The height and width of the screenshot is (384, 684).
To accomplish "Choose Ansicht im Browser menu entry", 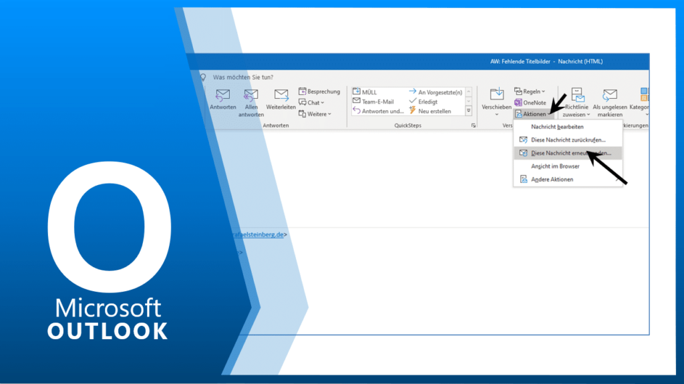I will tap(568, 166).
